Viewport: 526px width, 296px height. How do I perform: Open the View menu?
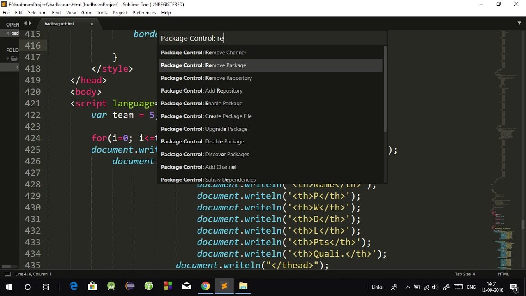[x=71, y=13]
